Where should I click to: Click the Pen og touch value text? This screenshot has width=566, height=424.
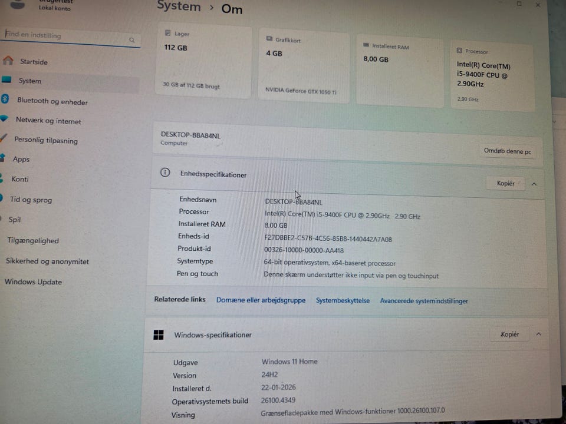coord(351,275)
